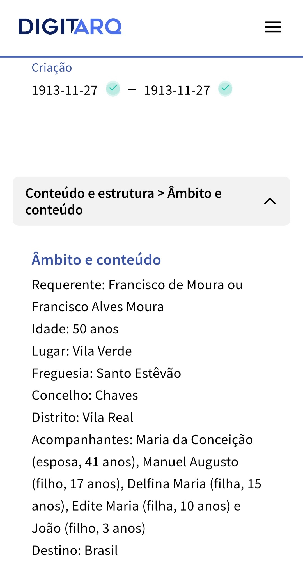Click the Acompanhantes: Maria da Conceição text
Screen dimensions: 303x564
(142, 440)
